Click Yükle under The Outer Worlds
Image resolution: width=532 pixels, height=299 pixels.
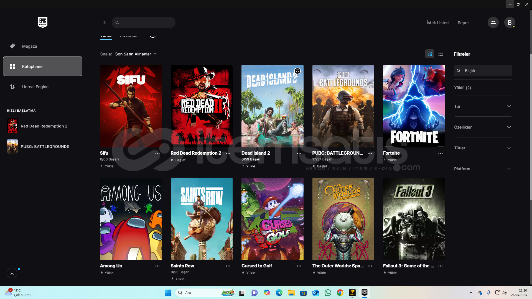(319, 273)
